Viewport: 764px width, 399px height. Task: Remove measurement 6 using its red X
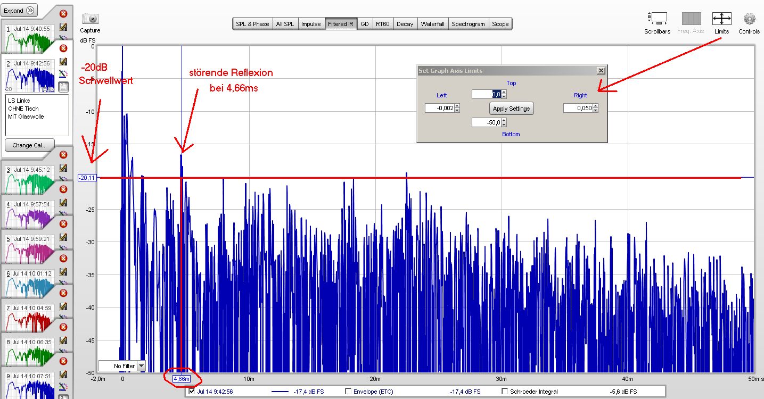click(63, 259)
